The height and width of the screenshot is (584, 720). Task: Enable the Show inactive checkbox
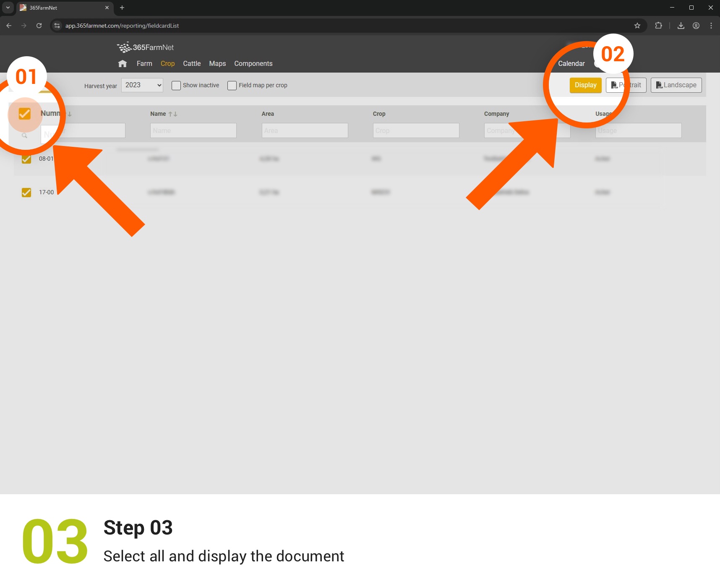(x=176, y=86)
